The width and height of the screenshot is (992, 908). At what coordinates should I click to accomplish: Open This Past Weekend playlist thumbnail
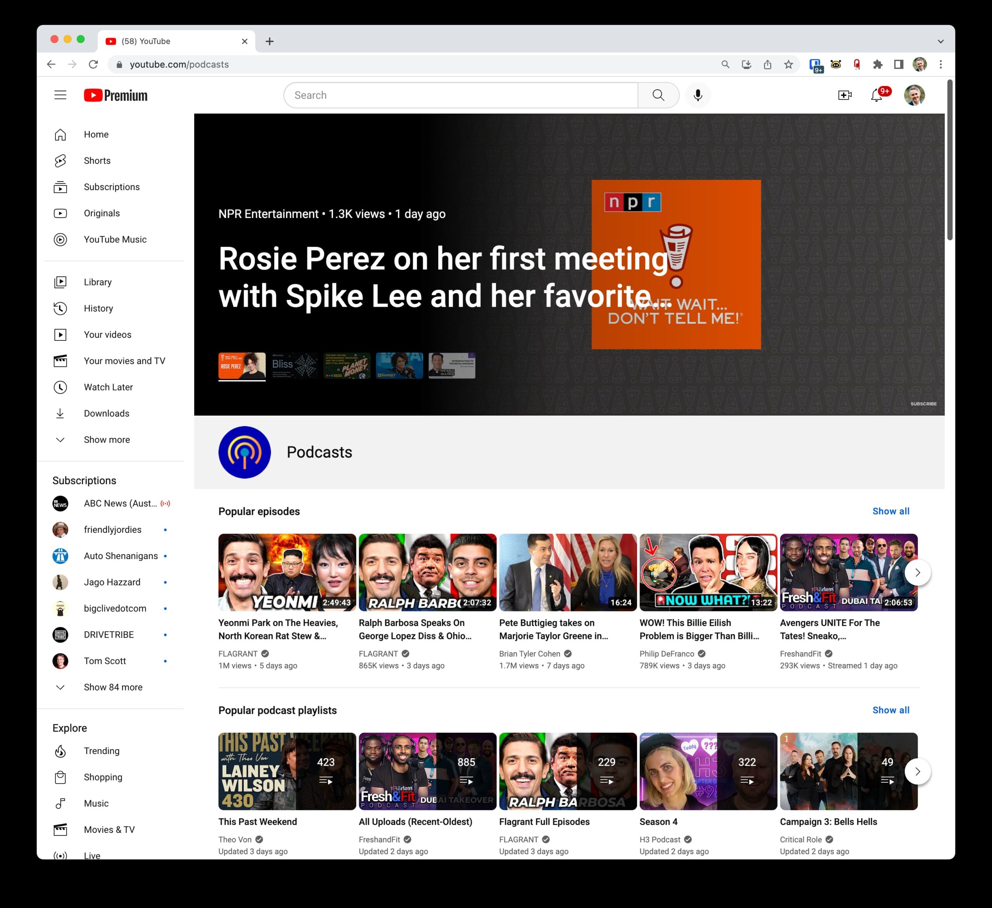[x=287, y=771]
